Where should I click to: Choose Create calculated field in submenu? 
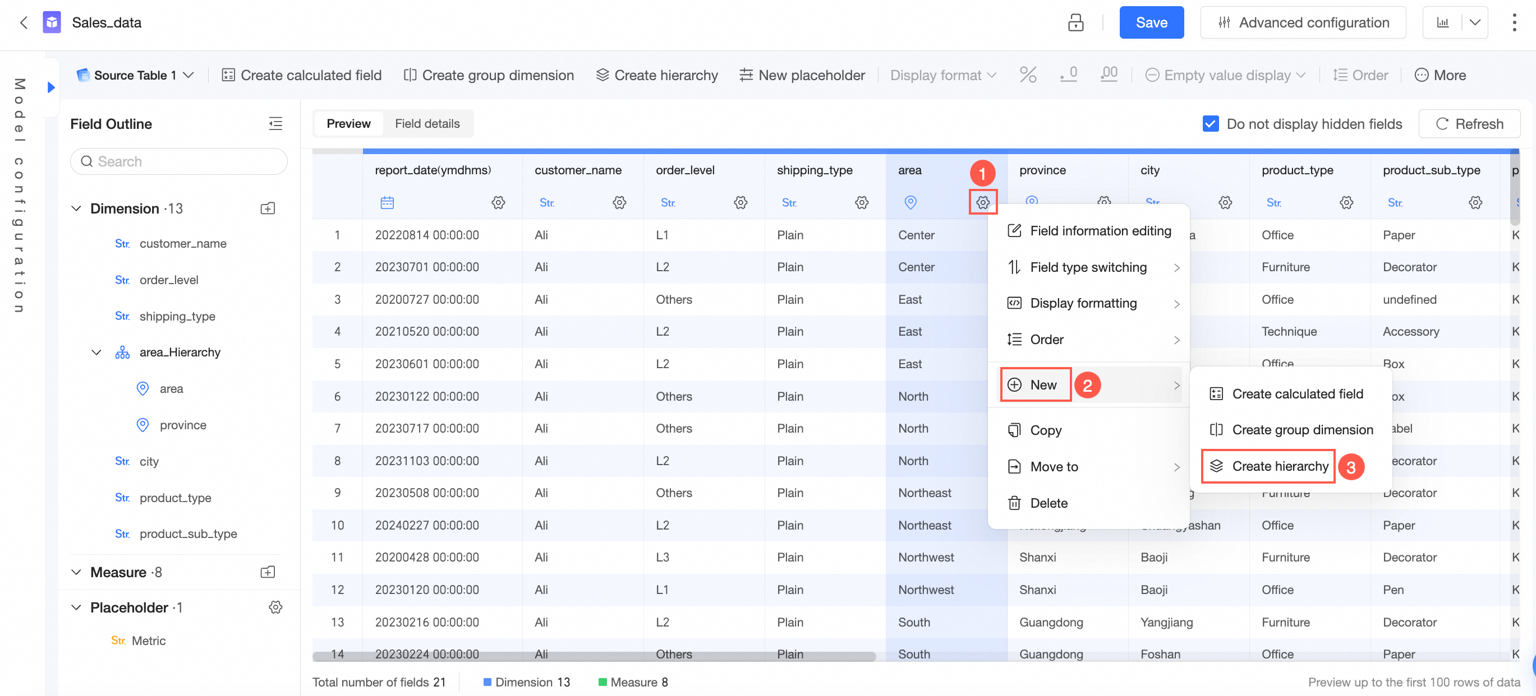pos(1291,394)
